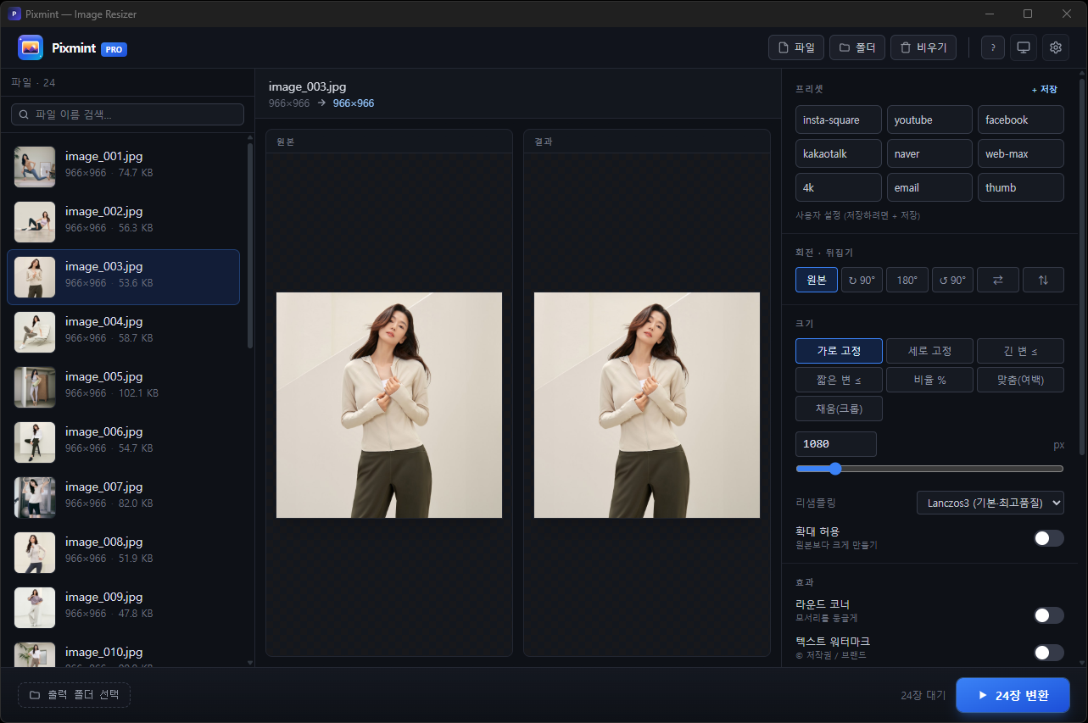Select 비율 % size mode
The width and height of the screenshot is (1088, 723).
point(929,380)
